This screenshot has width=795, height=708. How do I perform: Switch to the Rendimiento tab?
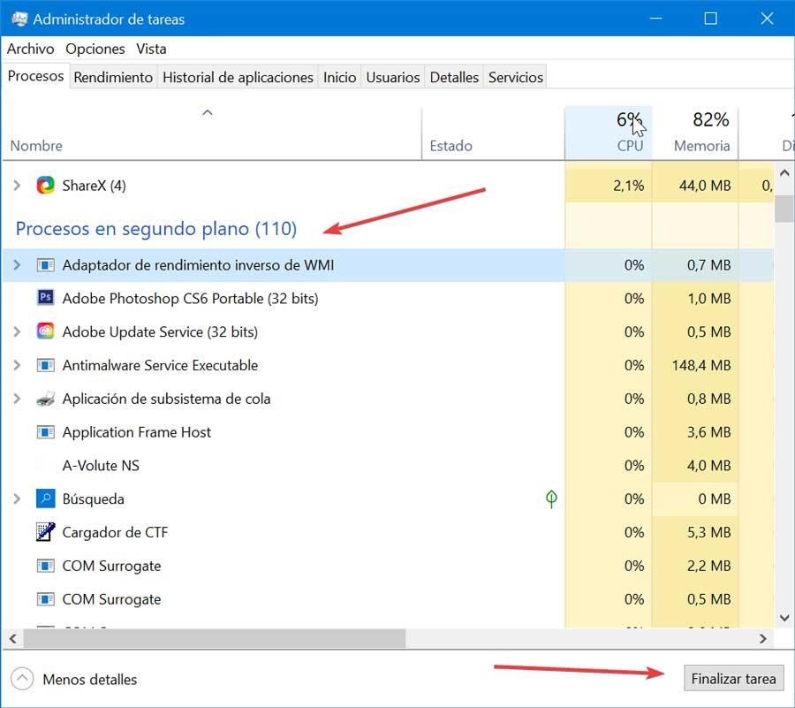(113, 77)
